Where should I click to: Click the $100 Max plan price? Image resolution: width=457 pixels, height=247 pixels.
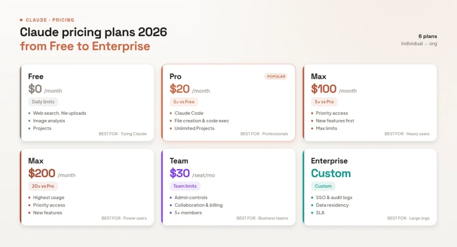click(x=324, y=89)
